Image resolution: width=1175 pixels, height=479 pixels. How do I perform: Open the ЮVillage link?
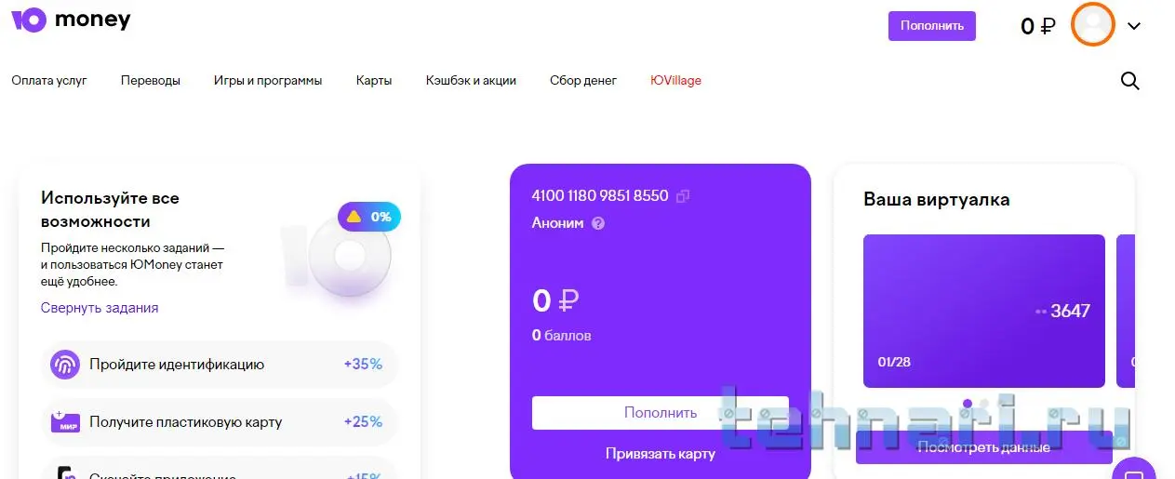(676, 81)
